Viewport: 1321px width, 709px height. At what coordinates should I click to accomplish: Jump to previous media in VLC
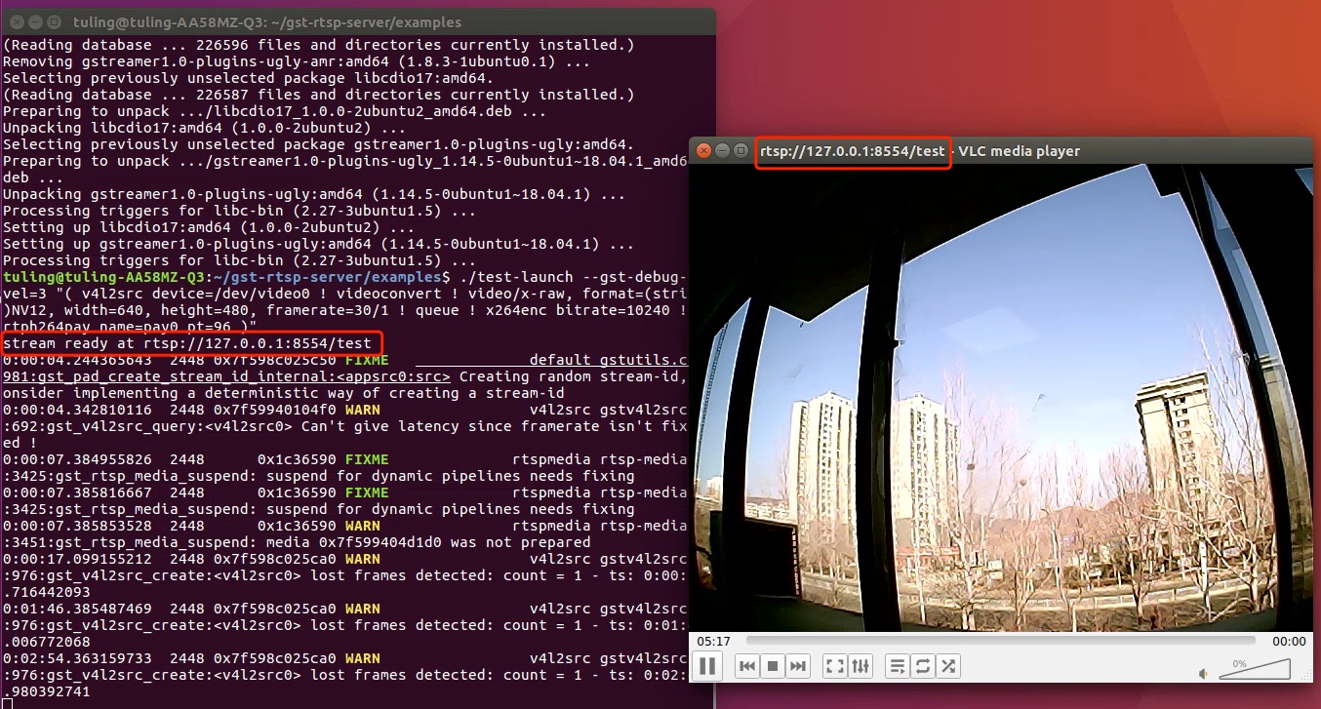point(747,666)
